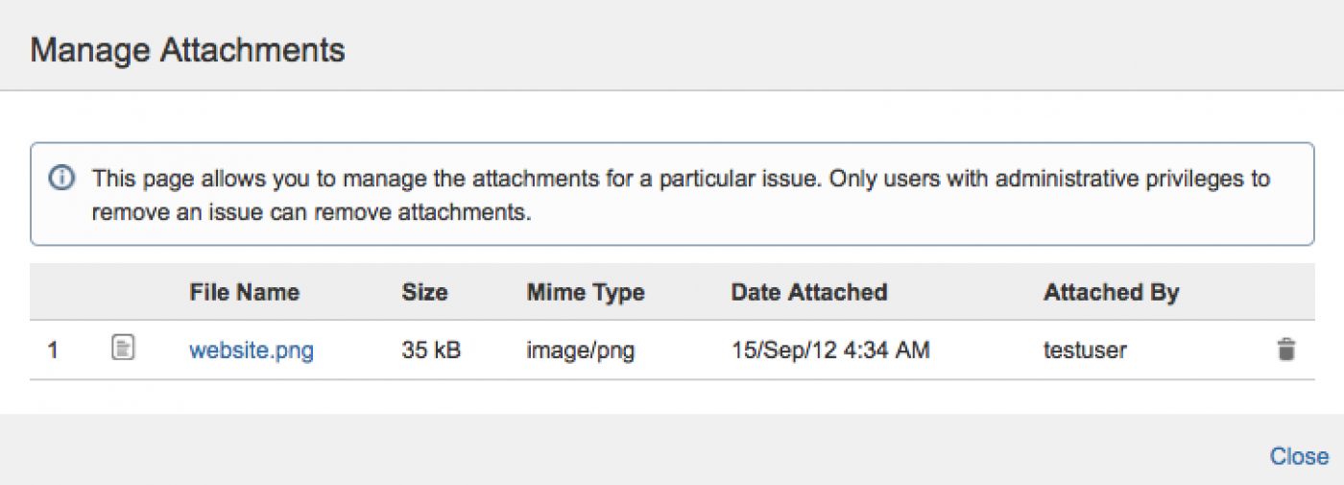Click the Size column header
The height and width of the screenshot is (485, 1344).
coord(424,292)
